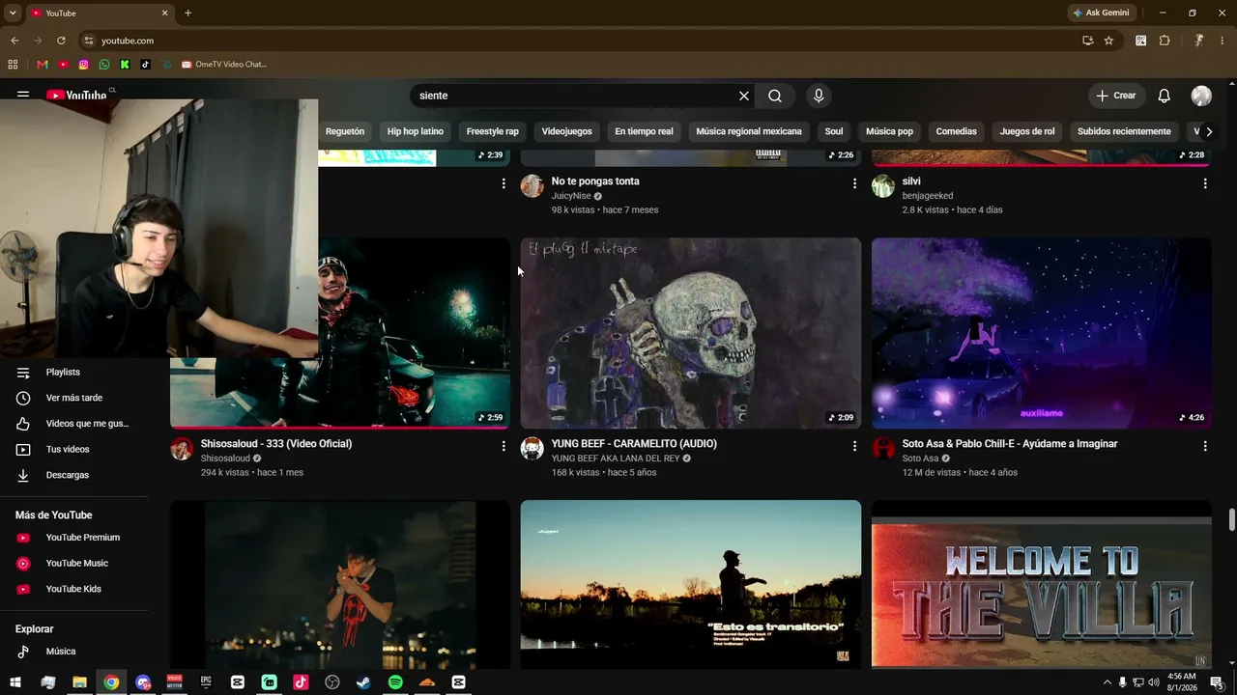This screenshot has width=1237, height=695.
Task: Open options menu for the silvi video
Action: pyautogui.click(x=1205, y=183)
